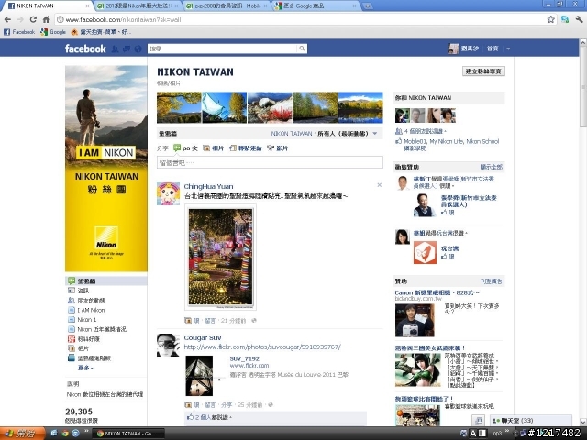Select the Wall item in left sidebar
Screen dimensions: 587x440
[x=106, y=281]
